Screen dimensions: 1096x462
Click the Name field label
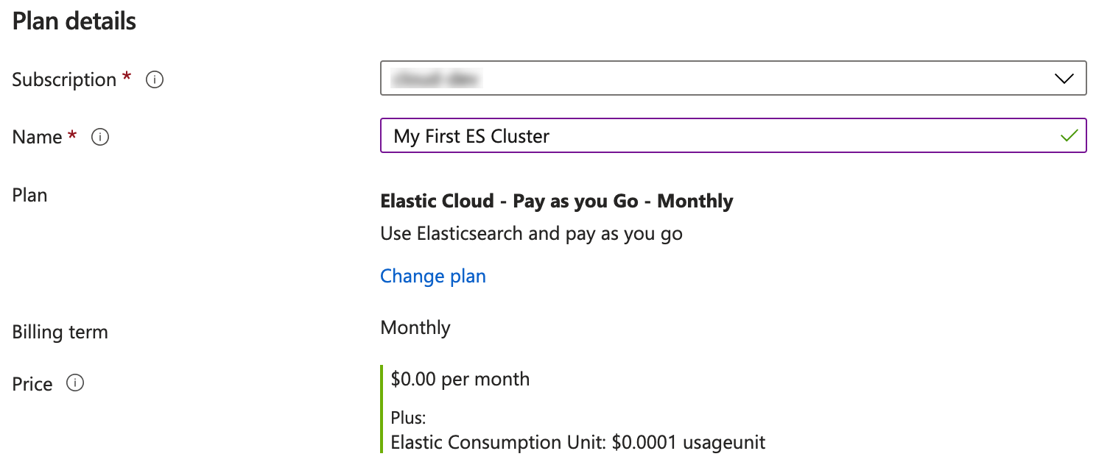point(38,137)
